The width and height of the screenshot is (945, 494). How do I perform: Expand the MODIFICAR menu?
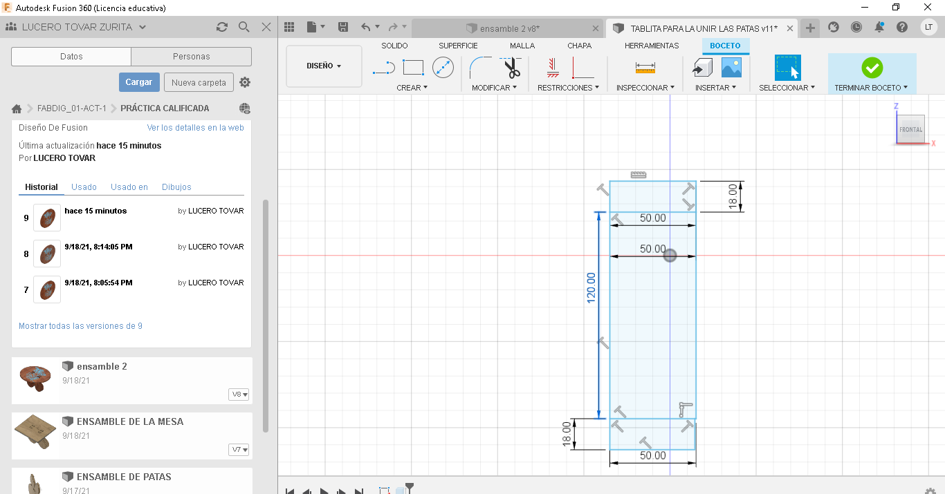[494, 88]
